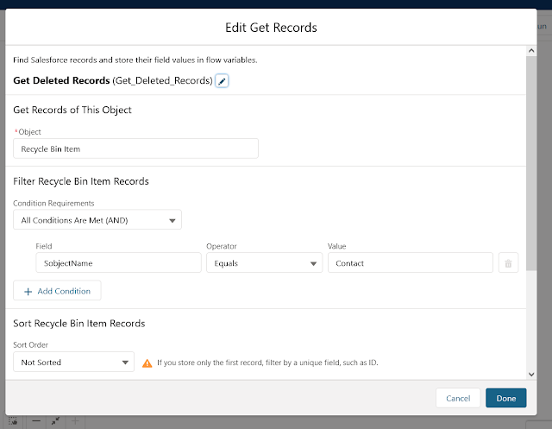Click the filter by unique field warning text

point(267,363)
